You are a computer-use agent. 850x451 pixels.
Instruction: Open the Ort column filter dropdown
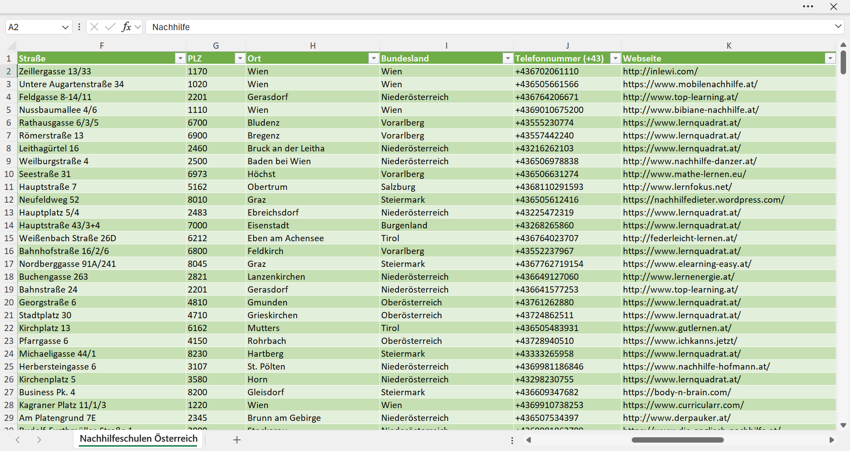(374, 59)
